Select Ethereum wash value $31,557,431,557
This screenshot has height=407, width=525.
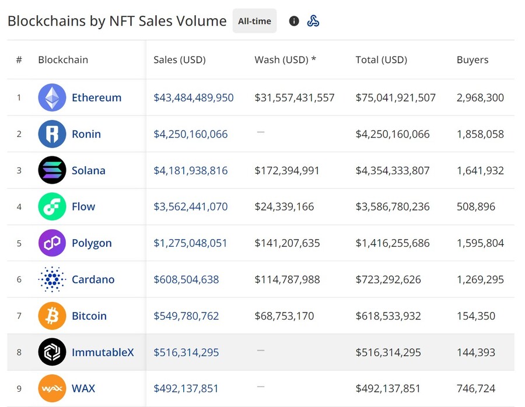point(295,97)
